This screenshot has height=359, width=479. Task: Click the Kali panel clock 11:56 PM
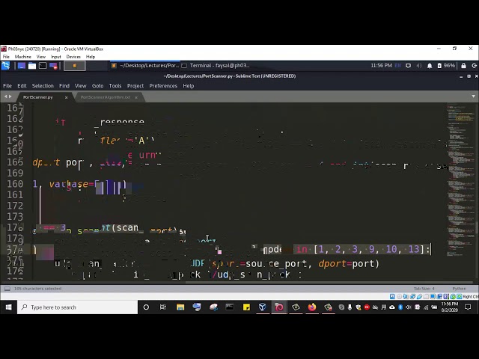[x=381, y=66]
